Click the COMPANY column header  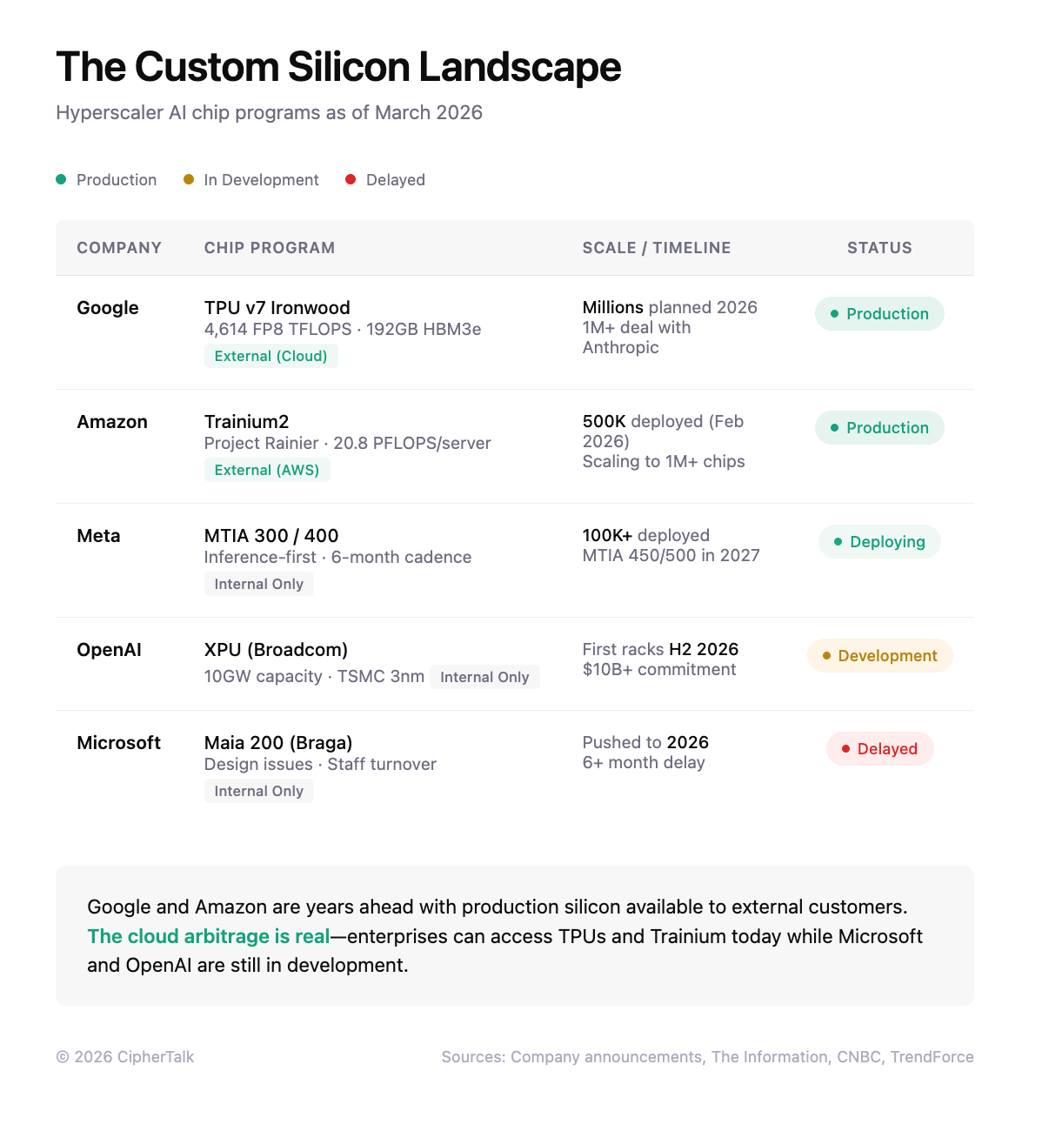(119, 248)
